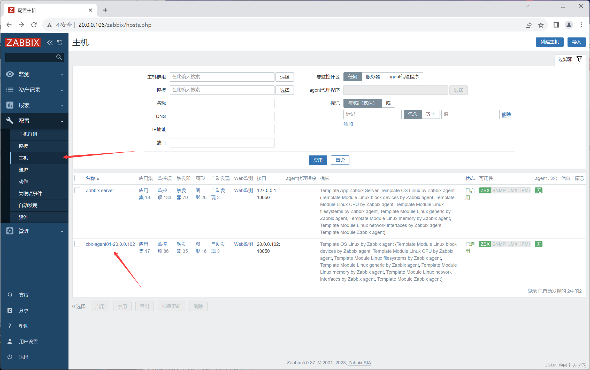Click the 移除 tag link
Image resolution: width=590 pixels, height=370 pixels.
506,114
